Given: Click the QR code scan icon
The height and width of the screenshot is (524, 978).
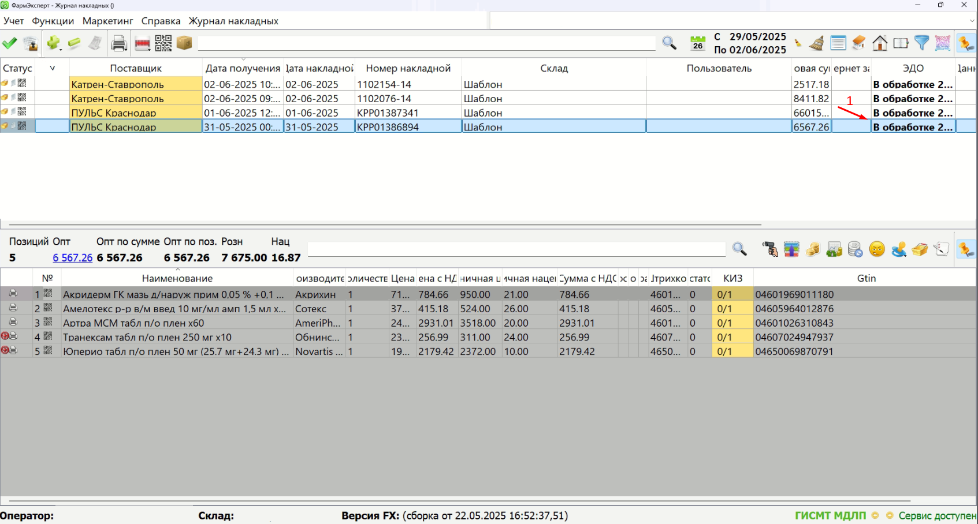Looking at the screenshot, I should (163, 43).
